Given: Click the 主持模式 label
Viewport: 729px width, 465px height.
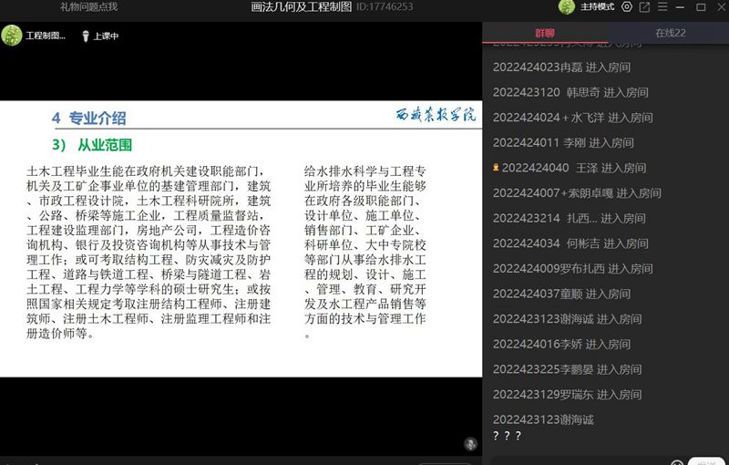Looking at the screenshot, I should pyautogui.click(x=598, y=7).
